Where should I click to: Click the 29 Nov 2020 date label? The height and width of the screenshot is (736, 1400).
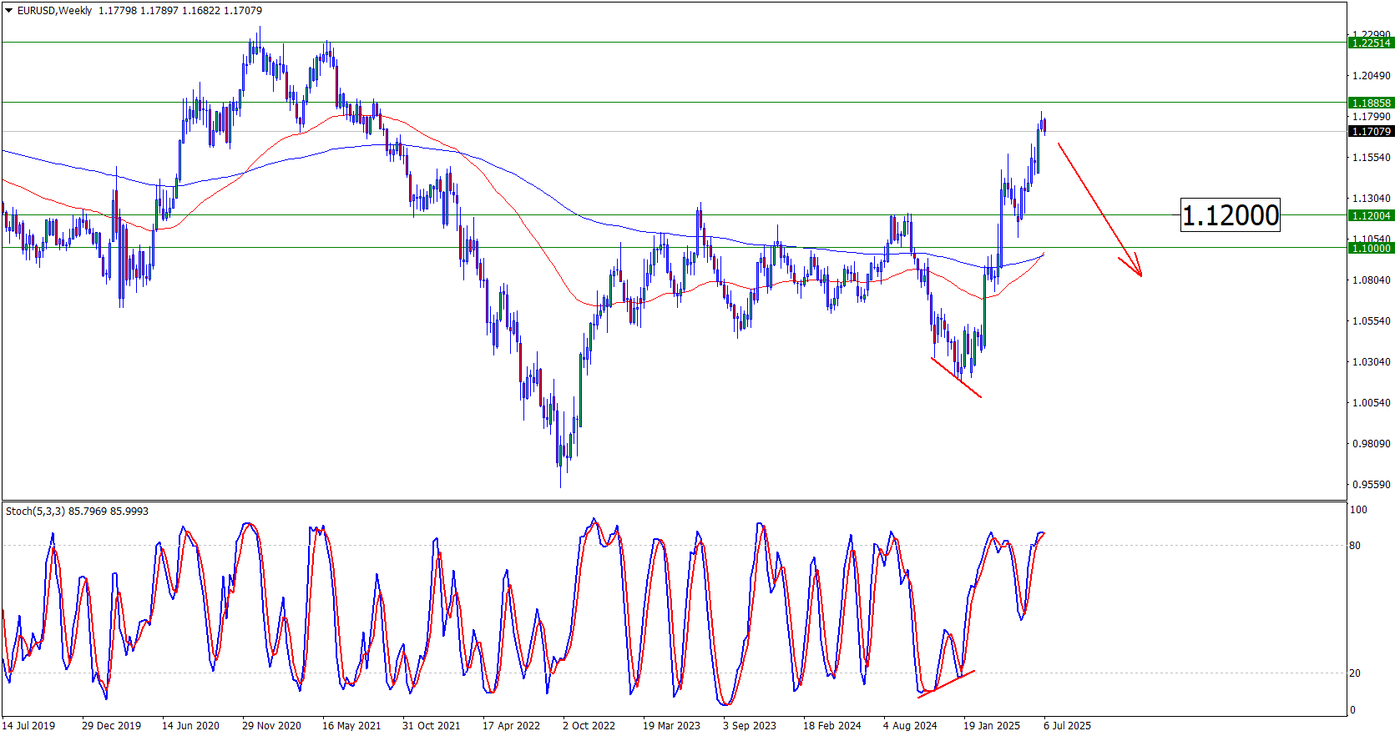coord(271,725)
